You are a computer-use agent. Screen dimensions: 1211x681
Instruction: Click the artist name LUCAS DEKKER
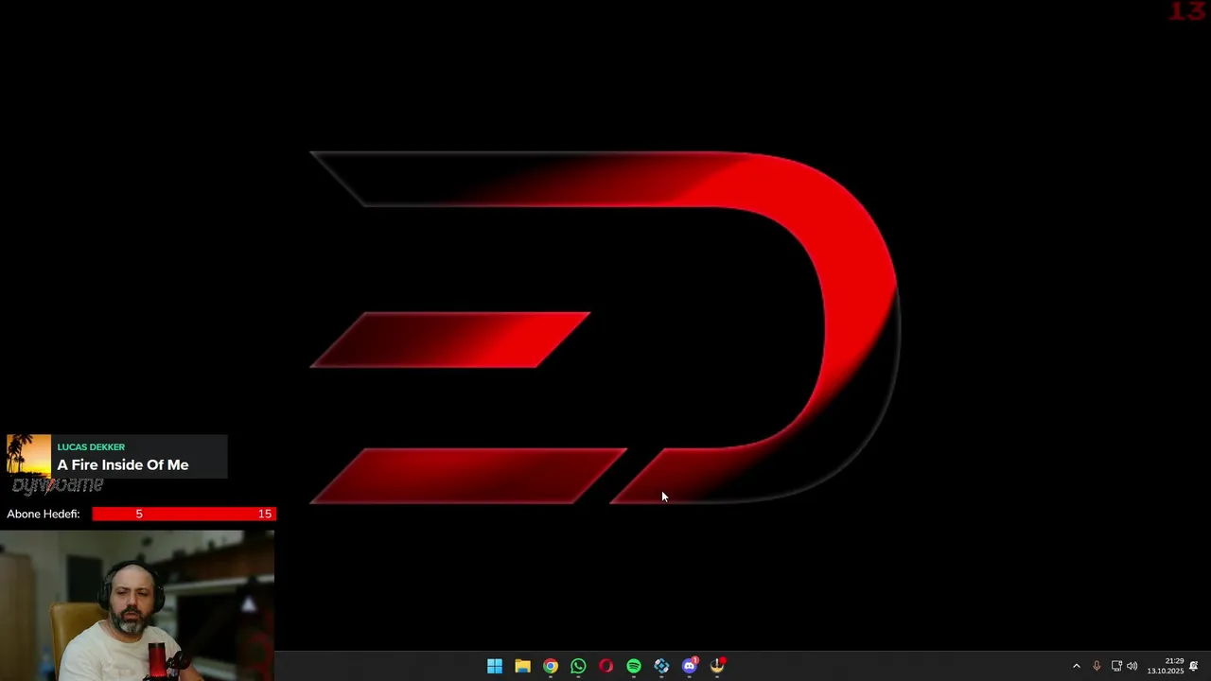[x=91, y=446]
